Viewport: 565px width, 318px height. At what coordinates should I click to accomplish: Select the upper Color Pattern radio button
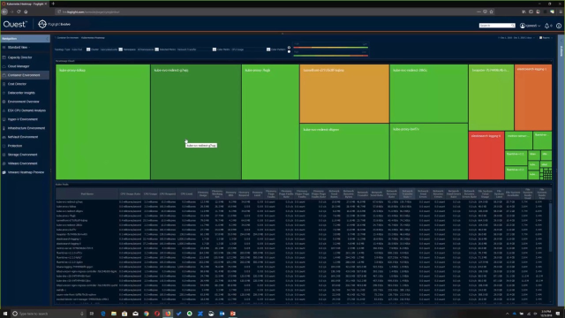(x=289, y=47)
